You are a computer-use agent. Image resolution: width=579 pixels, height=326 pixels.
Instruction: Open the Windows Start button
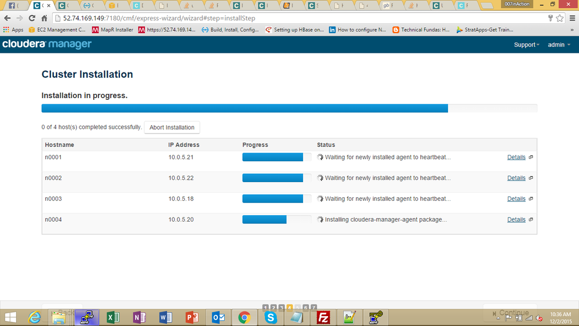[x=10, y=317]
